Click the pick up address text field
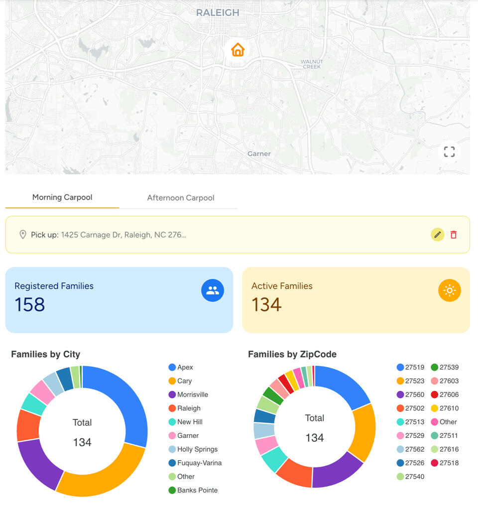The height and width of the screenshot is (517, 478). (x=123, y=235)
